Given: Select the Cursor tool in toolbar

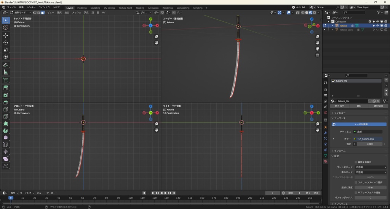Looking at the screenshot, I should coord(6,27).
